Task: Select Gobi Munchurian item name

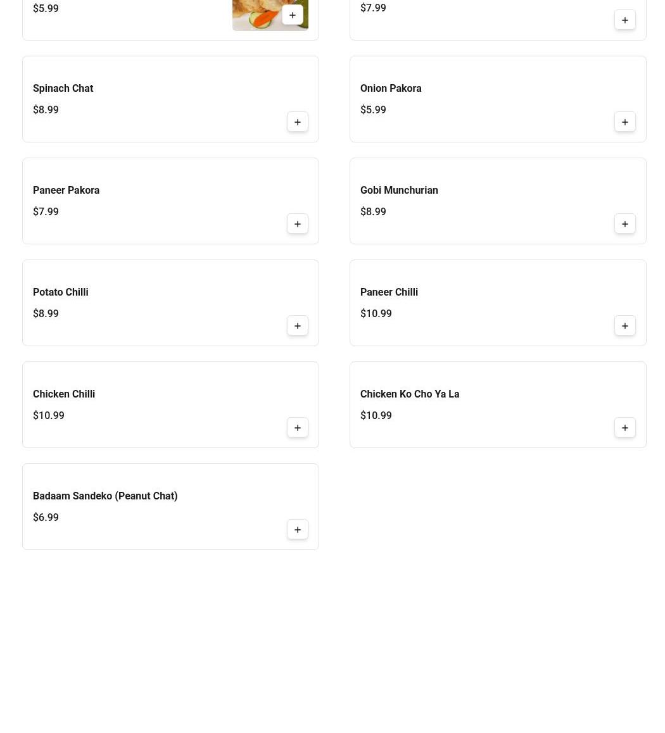Action: coord(398,191)
